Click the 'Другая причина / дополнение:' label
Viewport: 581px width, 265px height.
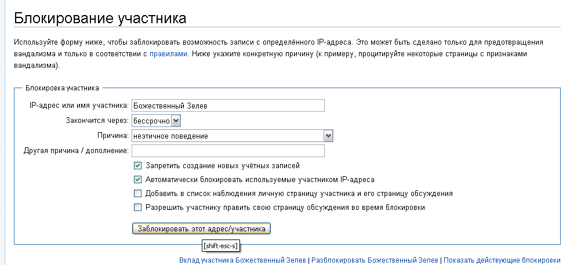click(74, 151)
